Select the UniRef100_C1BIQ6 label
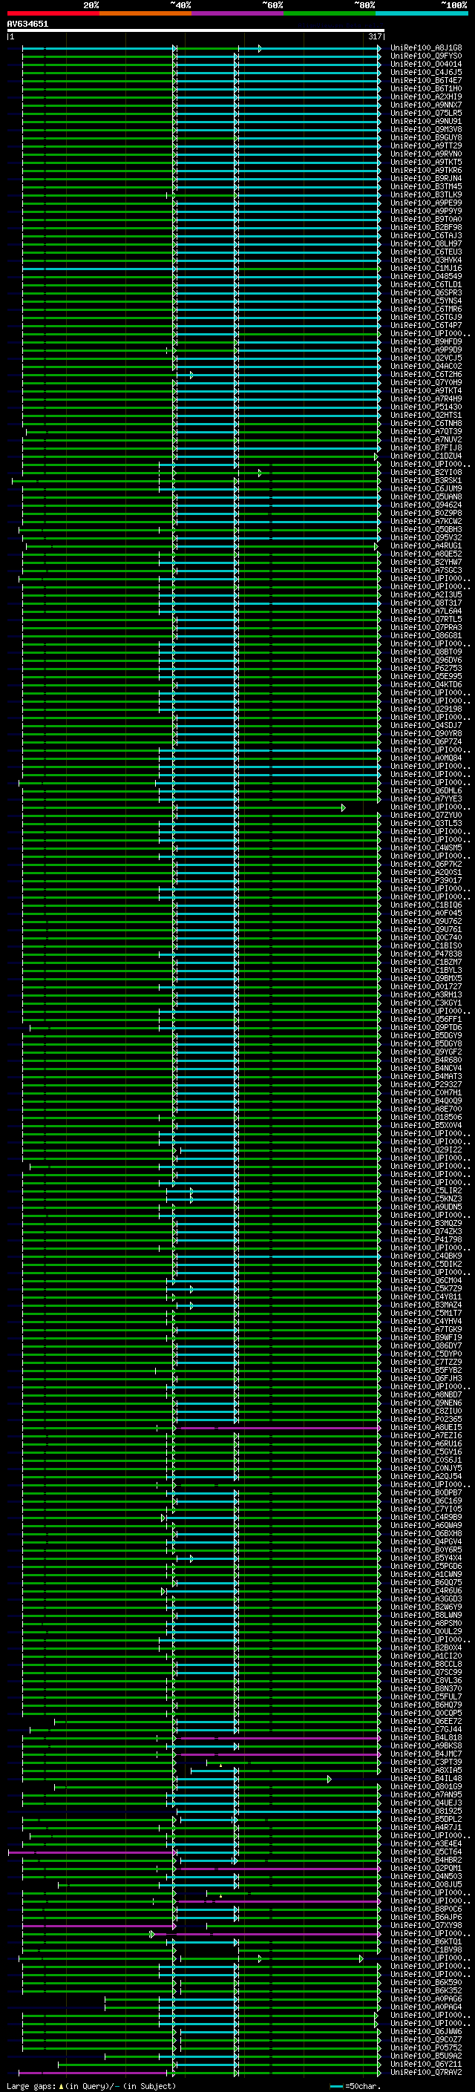The width and height of the screenshot is (475, 2092). point(426,905)
